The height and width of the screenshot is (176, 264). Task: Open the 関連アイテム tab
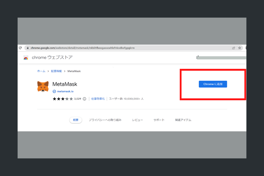click(183, 120)
